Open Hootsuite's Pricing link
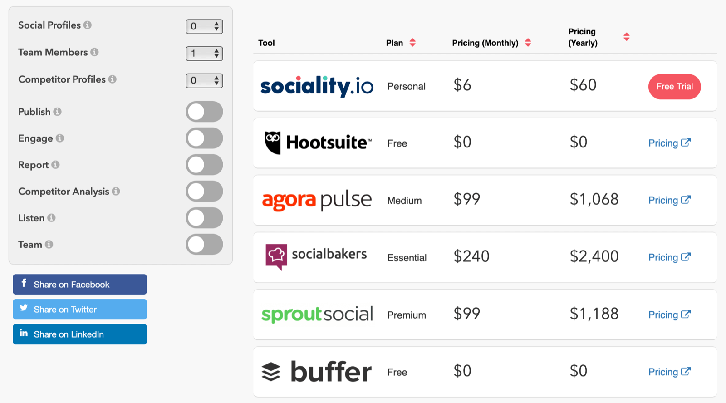Screen dimensions: 726x403 664,143
